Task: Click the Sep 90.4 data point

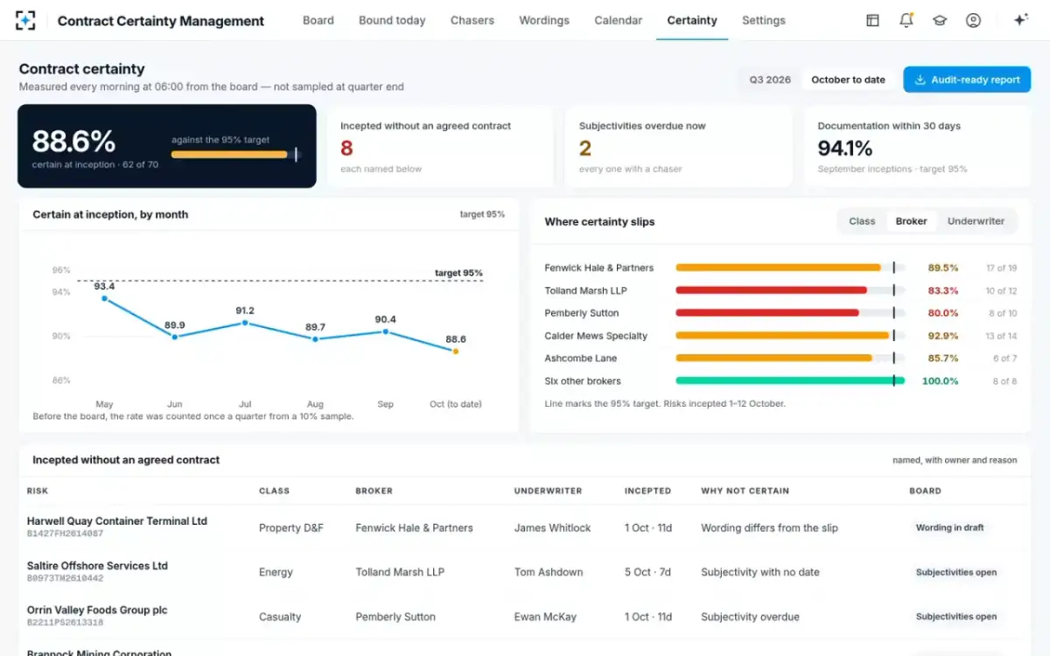Action: (x=385, y=331)
